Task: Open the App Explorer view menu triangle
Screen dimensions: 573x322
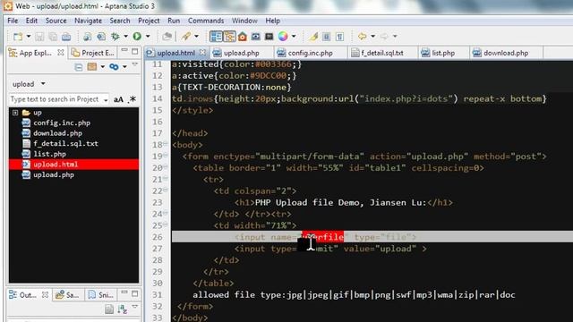Action: tap(135, 64)
